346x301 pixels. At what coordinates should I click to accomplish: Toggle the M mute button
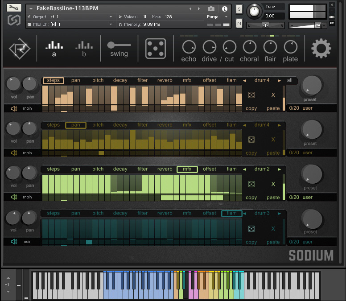pyautogui.click(x=239, y=23)
